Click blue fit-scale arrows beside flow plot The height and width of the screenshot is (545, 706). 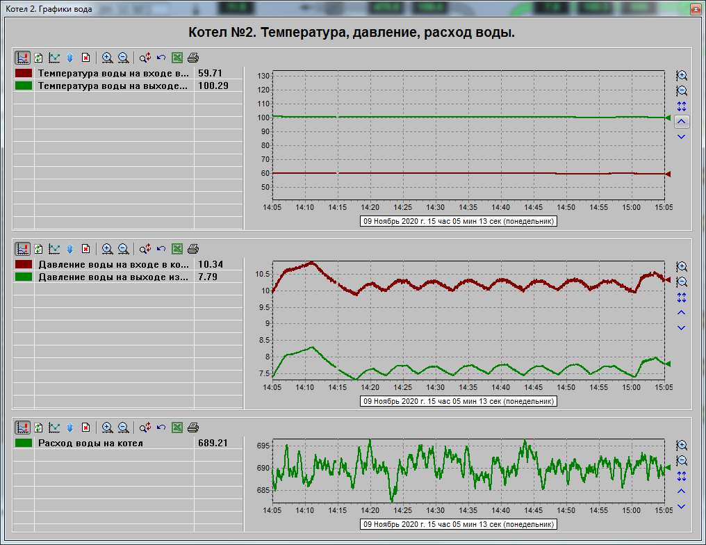[x=682, y=476]
